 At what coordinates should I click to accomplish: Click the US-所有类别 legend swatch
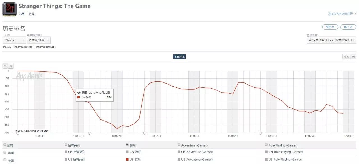pos(66,160)
